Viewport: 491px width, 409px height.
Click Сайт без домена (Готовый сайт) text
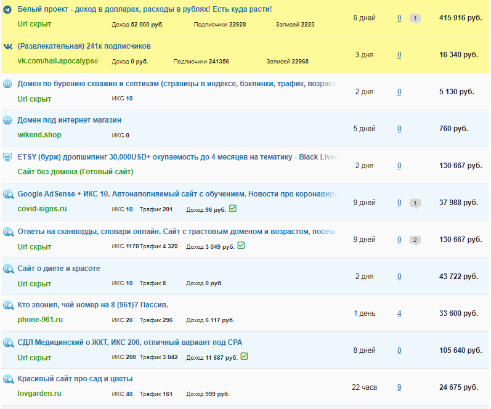coord(75,172)
